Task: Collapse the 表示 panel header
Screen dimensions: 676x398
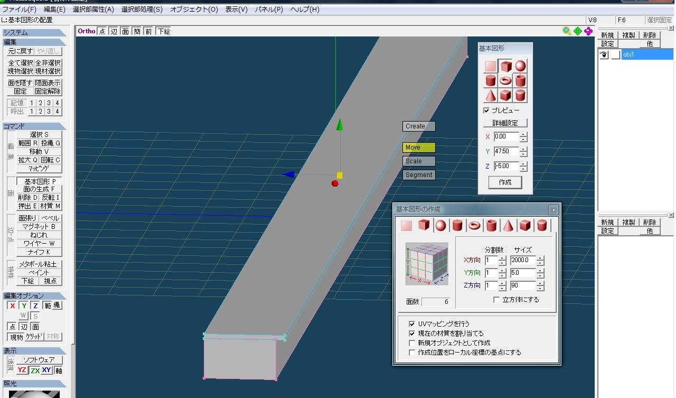Action: [x=34, y=351]
